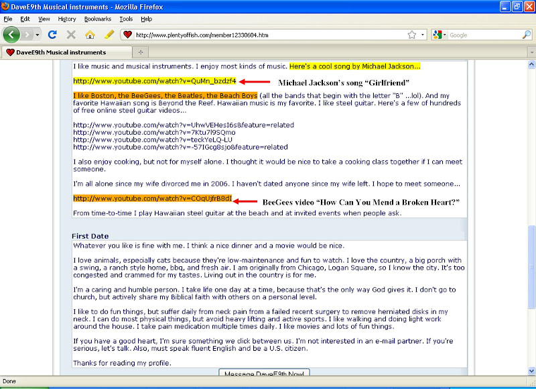Go back with the green Back arrow
Image resolution: width=536 pixels, height=389 pixels.
(11, 35)
